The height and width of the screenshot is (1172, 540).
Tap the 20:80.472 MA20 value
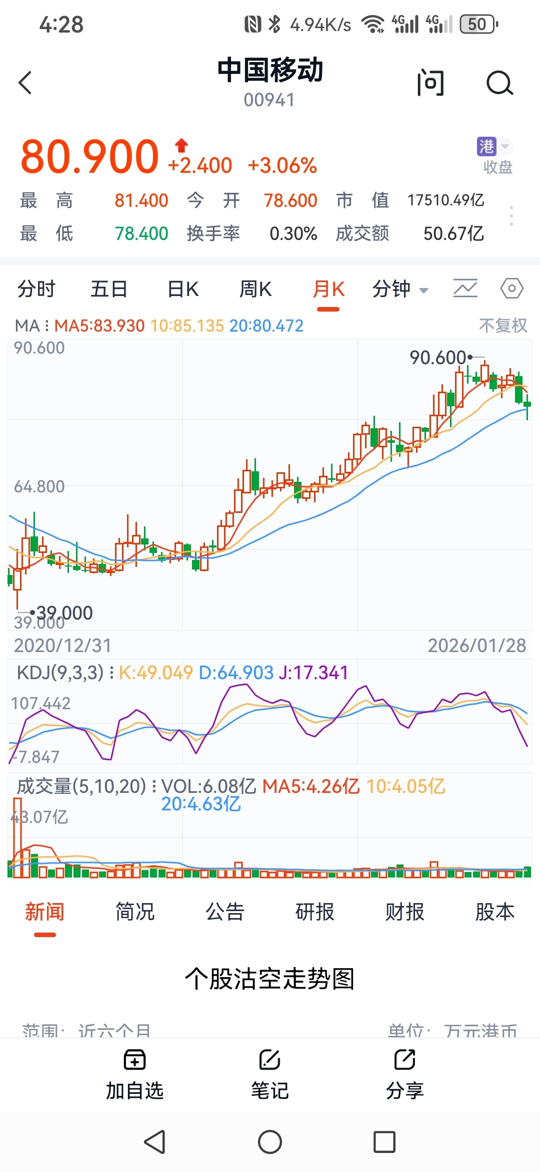[x=266, y=326]
